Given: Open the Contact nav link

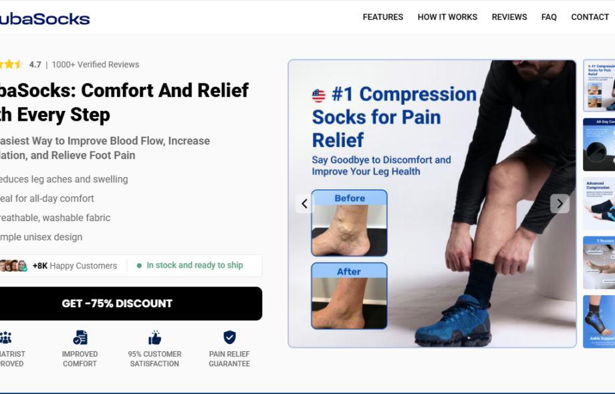Looking at the screenshot, I should (x=590, y=17).
